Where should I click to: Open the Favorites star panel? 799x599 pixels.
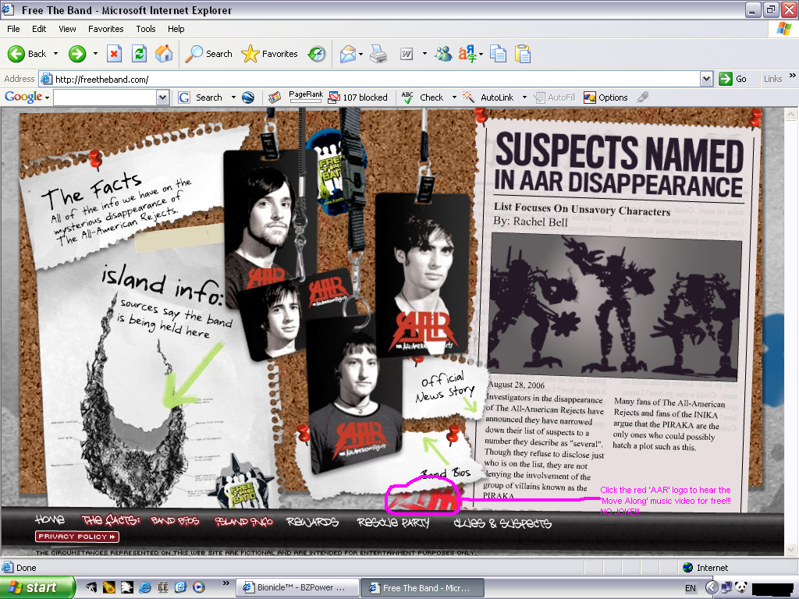[270, 54]
